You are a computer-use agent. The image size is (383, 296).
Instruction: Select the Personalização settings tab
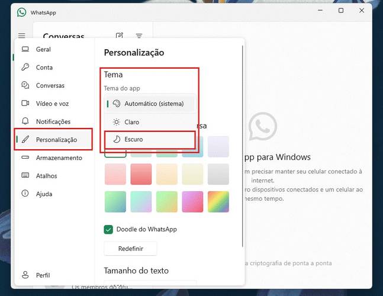53,140
